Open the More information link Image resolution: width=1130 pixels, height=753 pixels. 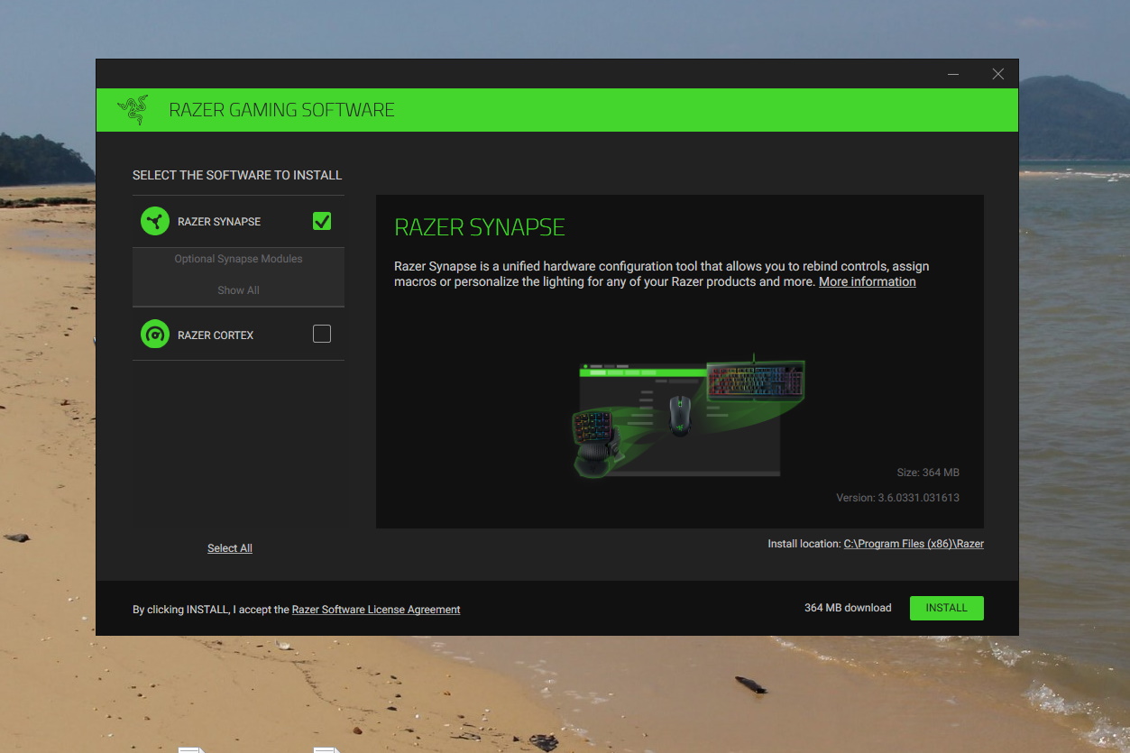point(868,282)
